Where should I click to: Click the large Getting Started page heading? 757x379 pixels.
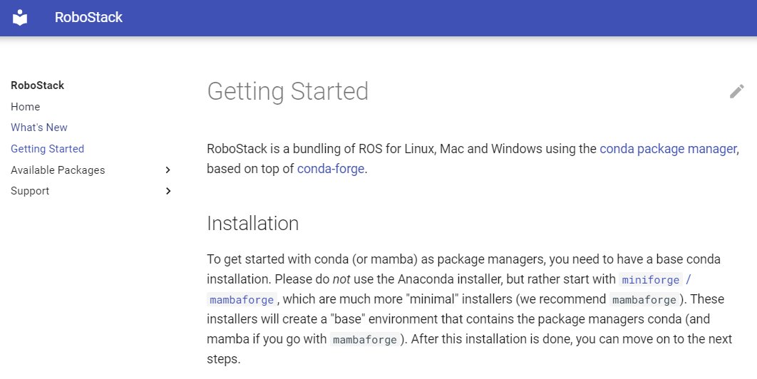click(x=288, y=91)
